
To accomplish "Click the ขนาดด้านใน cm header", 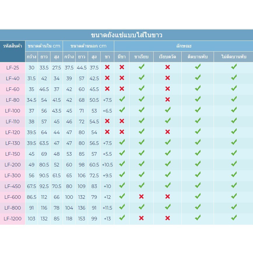I will pyautogui.click(x=44, y=46).
